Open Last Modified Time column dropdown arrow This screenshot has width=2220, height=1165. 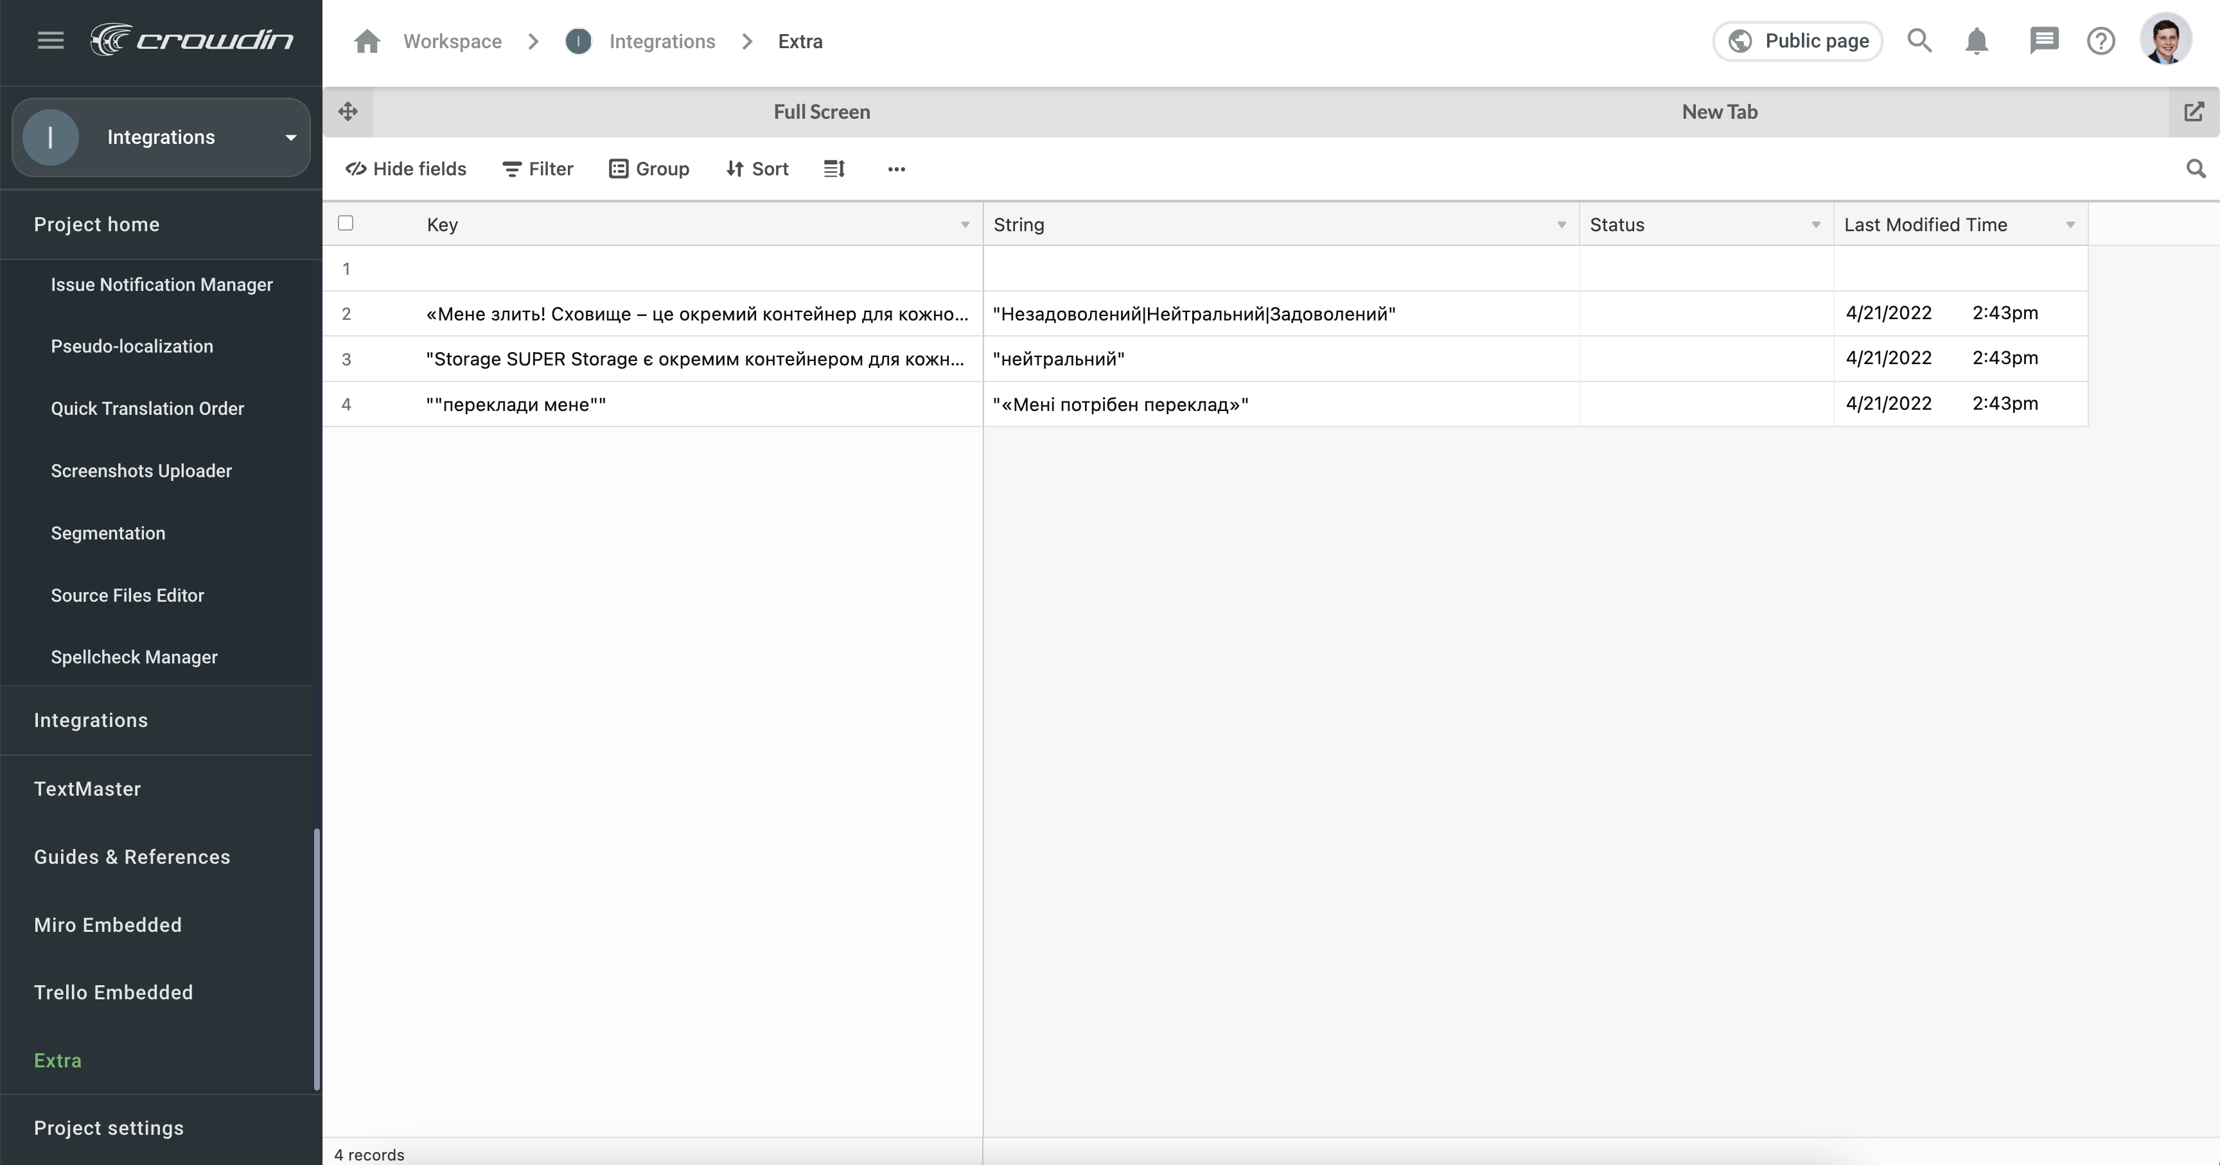pyautogui.click(x=2070, y=225)
